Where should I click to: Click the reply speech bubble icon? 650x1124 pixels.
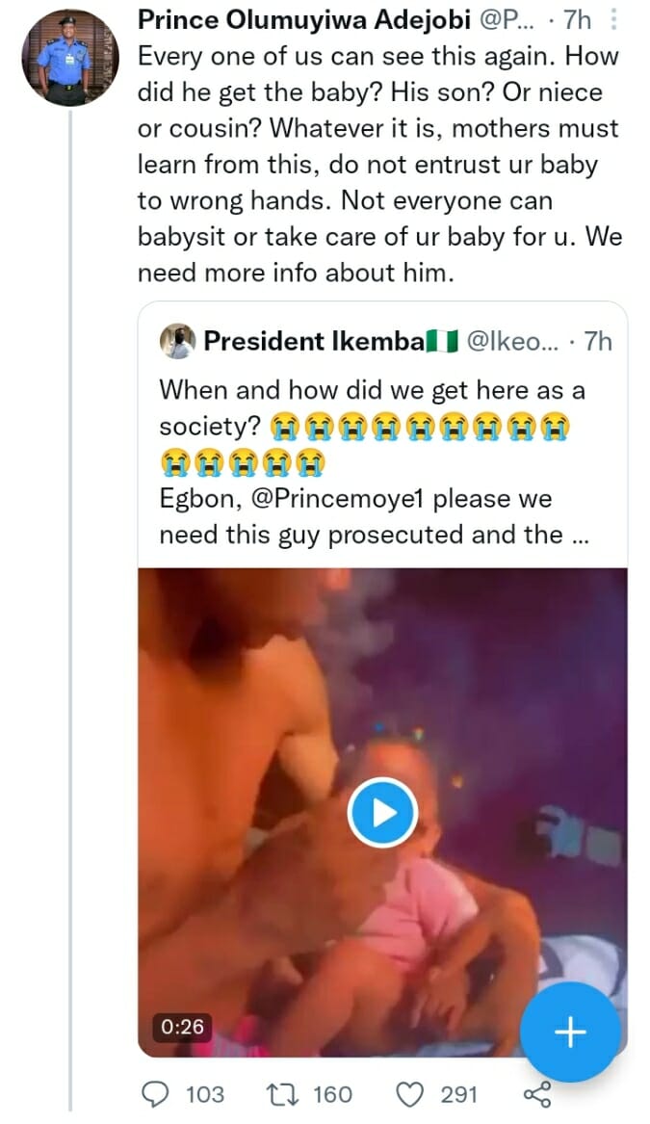(156, 1094)
